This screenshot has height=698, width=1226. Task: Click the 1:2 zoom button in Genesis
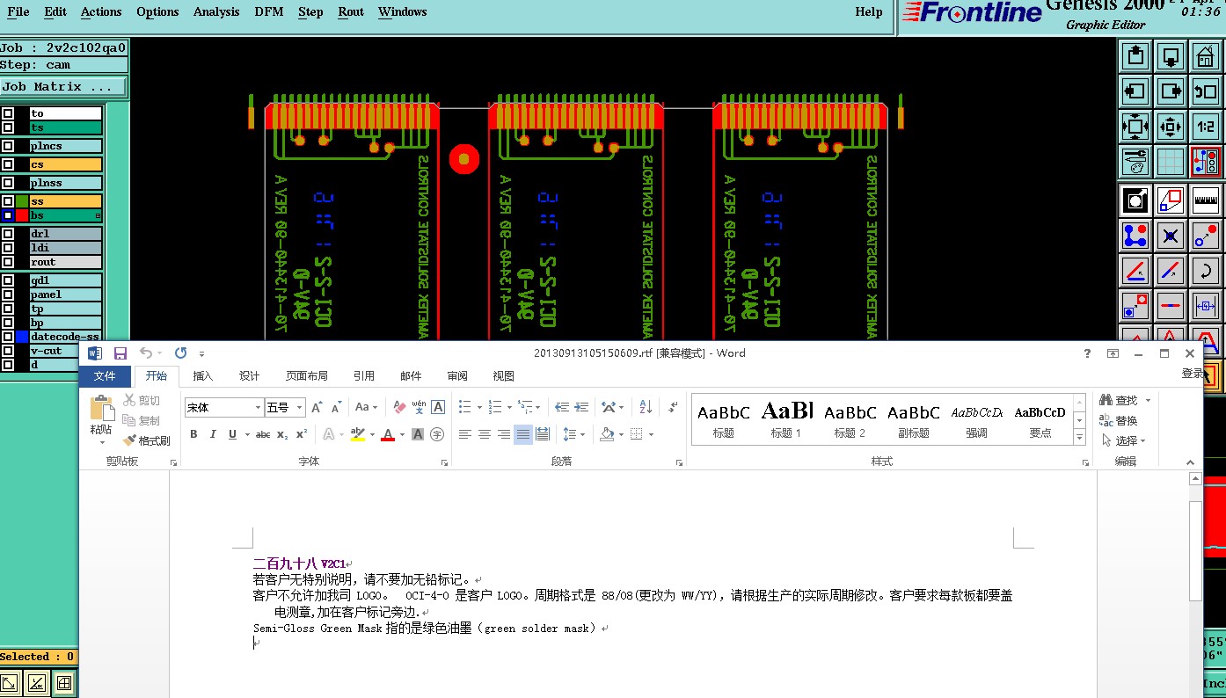click(1205, 127)
